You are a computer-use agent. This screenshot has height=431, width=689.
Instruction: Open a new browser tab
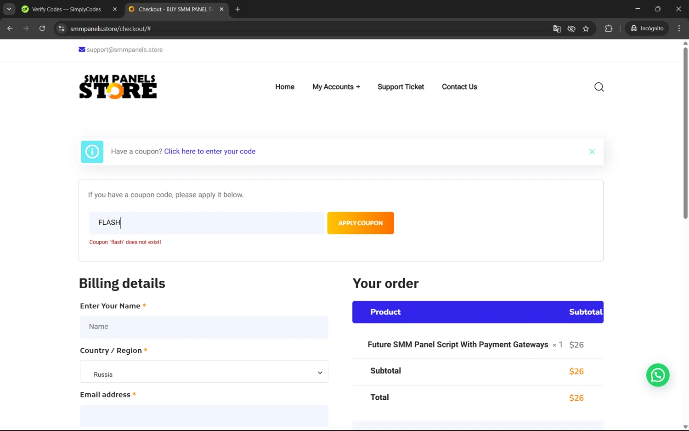[237, 9]
